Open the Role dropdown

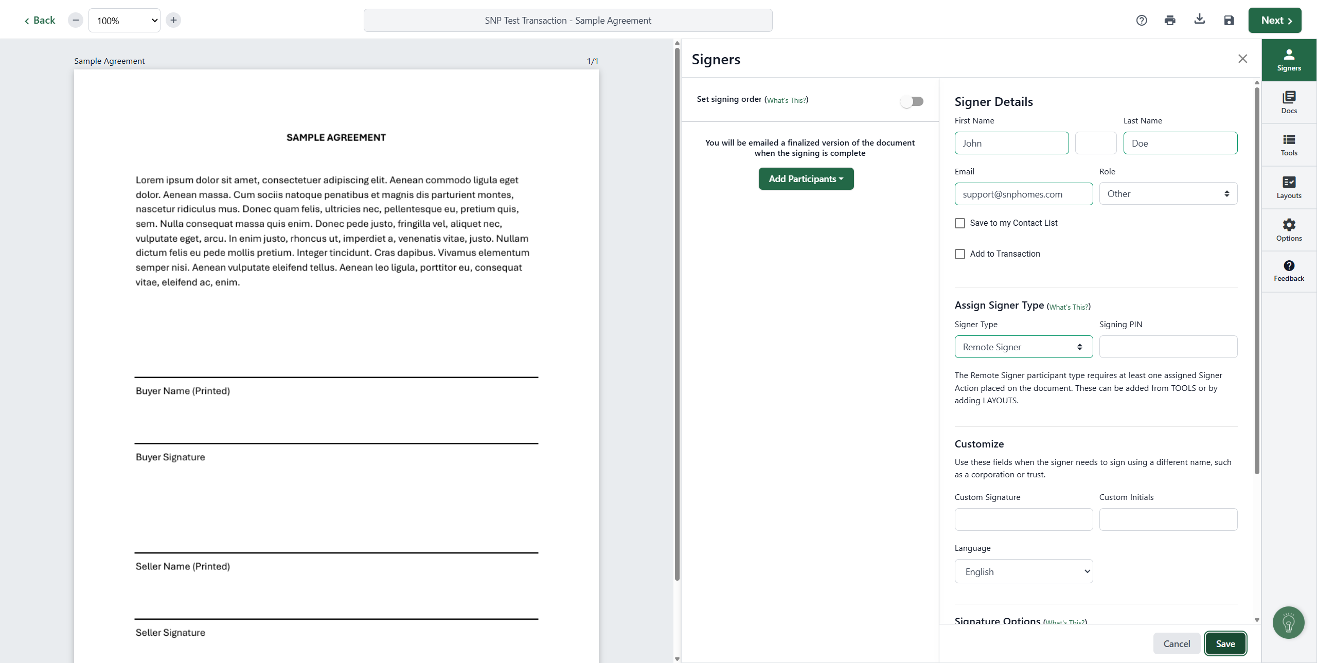coord(1168,194)
